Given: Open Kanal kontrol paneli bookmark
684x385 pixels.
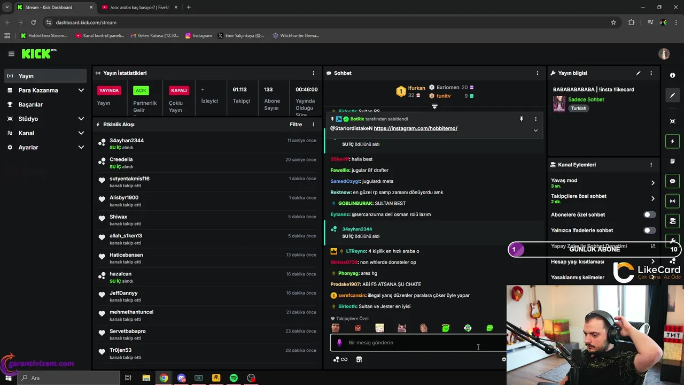Looking at the screenshot, I should 100,36.
